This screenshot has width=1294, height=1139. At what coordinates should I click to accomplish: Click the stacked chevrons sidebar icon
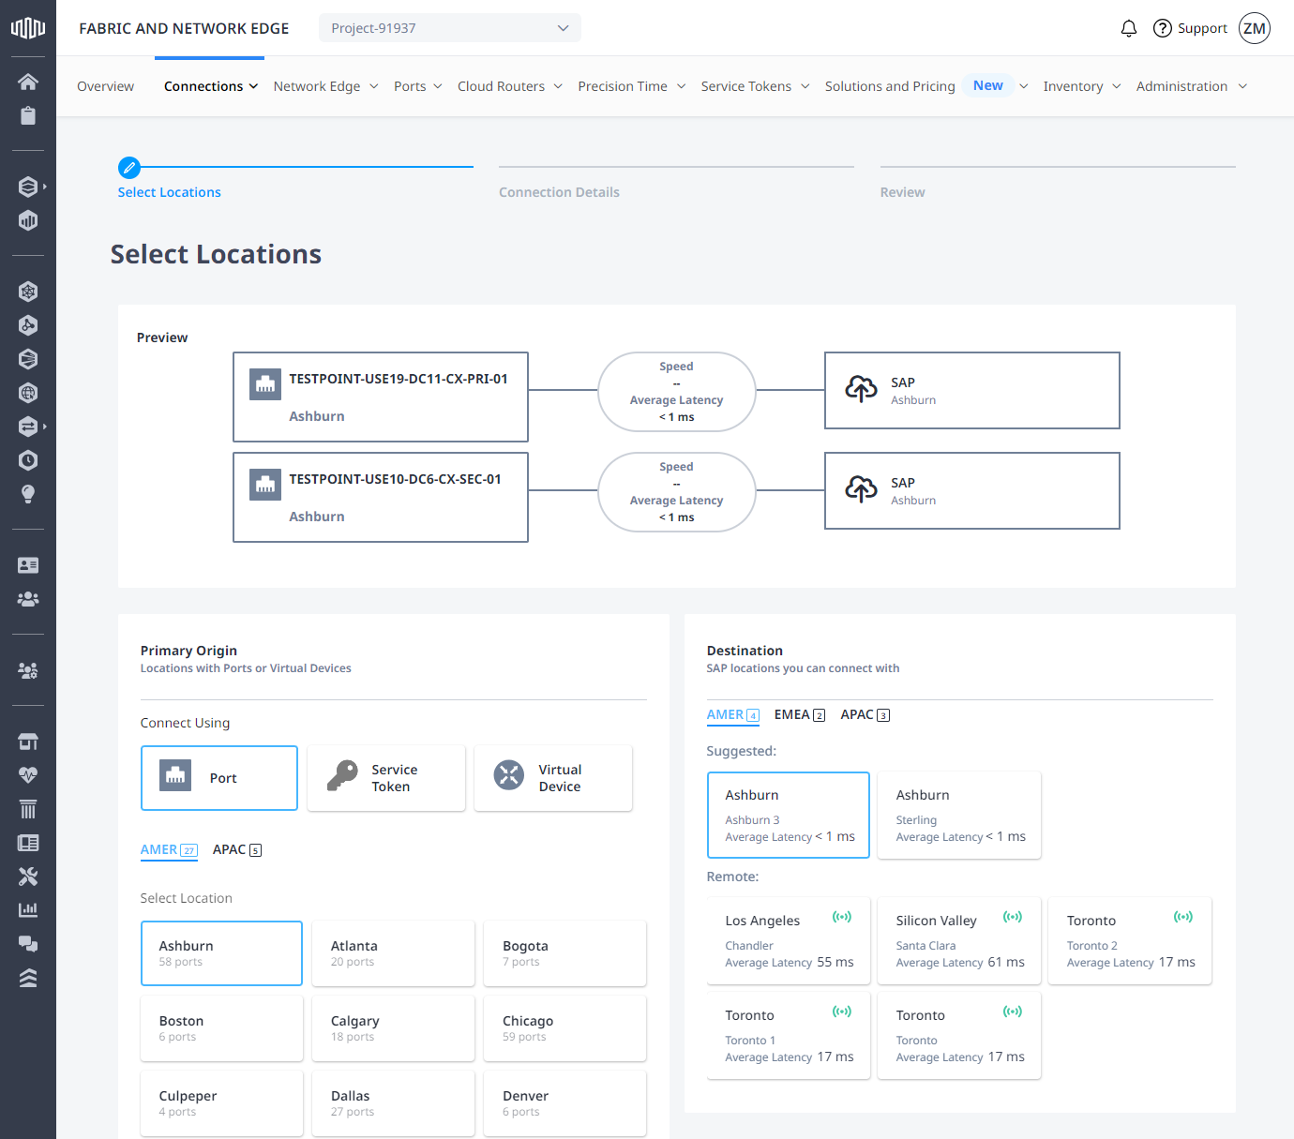click(x=28, y=978)
